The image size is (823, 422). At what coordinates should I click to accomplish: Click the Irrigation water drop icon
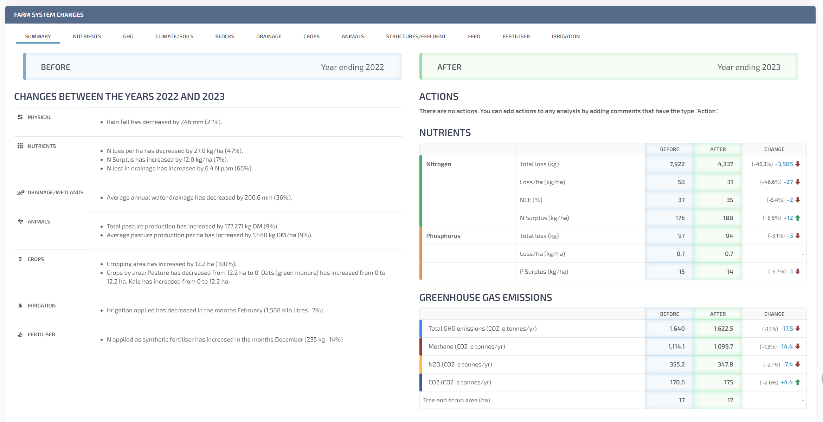[x=20, y=305]
